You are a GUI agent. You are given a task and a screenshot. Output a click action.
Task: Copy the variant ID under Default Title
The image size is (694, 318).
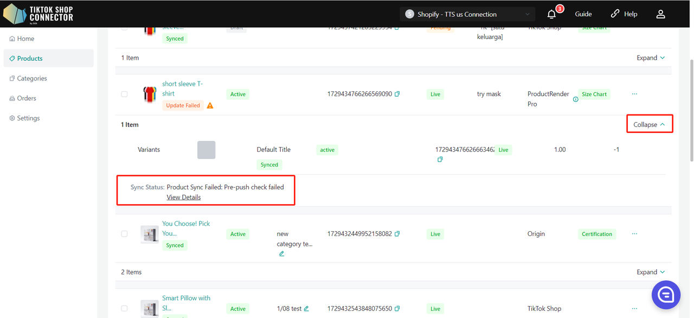440,160
